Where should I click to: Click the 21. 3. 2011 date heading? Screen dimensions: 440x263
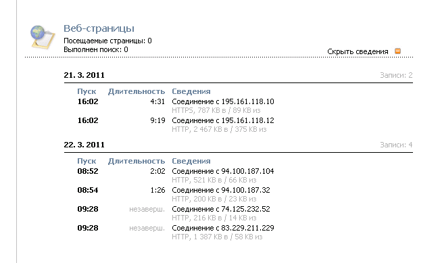tap(84, 75)
